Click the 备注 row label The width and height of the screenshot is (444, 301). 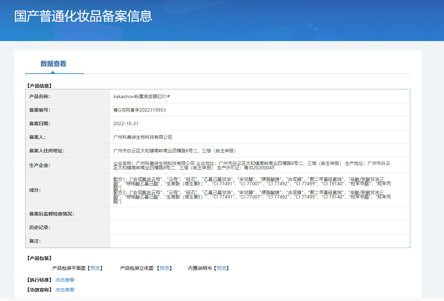coord(35,241)
